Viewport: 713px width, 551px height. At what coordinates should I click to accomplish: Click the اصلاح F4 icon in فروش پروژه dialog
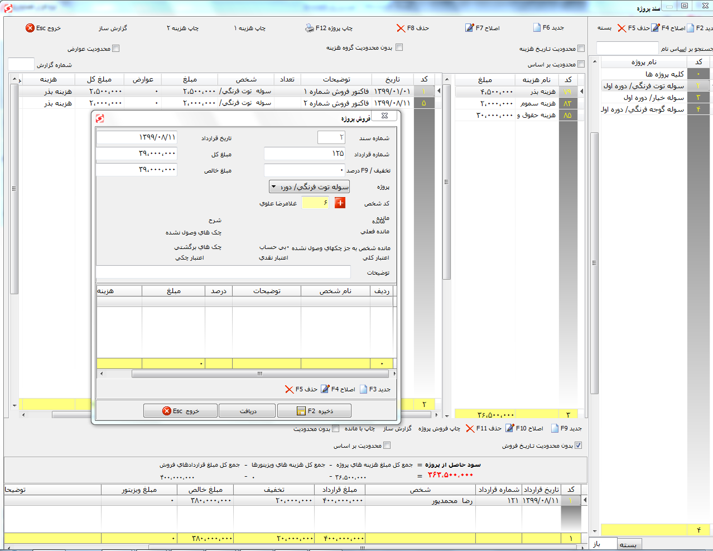[325, 389]
